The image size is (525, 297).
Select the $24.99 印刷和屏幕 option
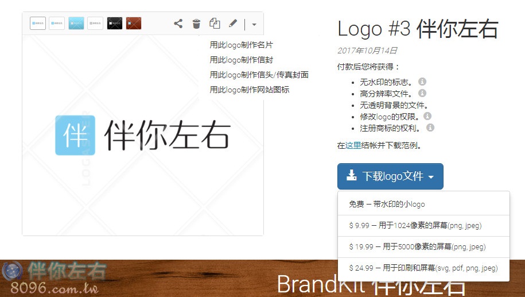coord(423,268)
